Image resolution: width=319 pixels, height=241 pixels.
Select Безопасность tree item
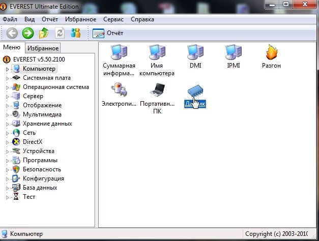[x=37, y=169]
